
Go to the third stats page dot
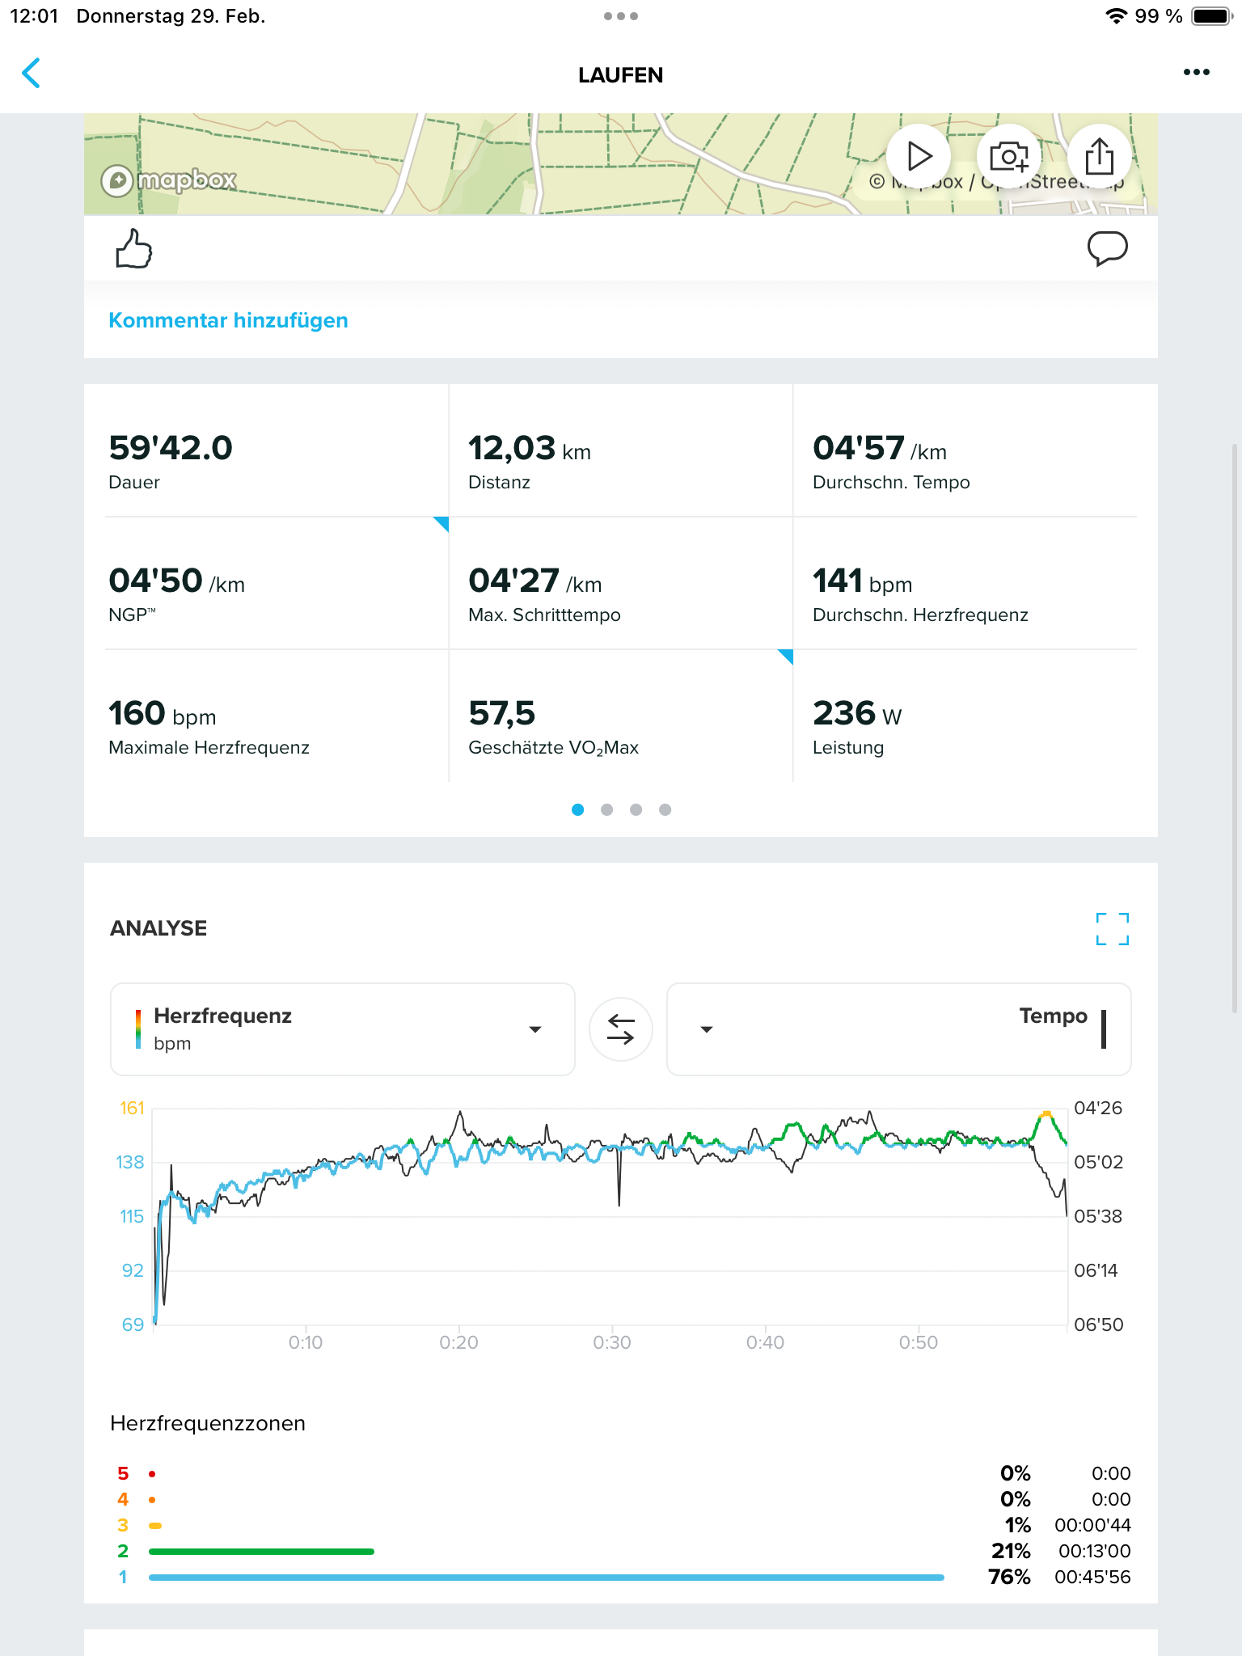(x=636, y=809)
